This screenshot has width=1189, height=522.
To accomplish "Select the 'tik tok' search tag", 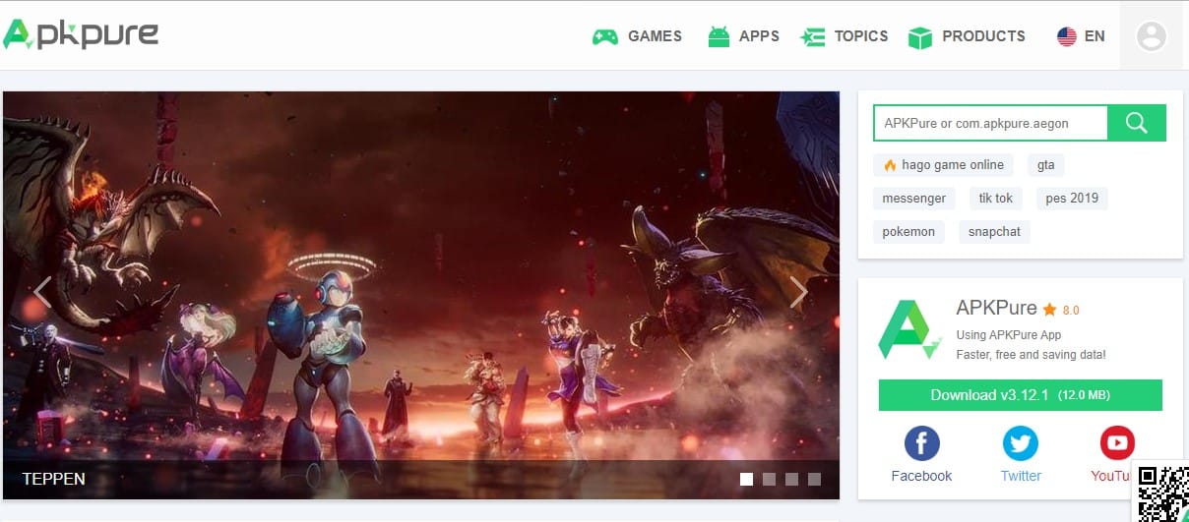I will [x=996, y=199].
